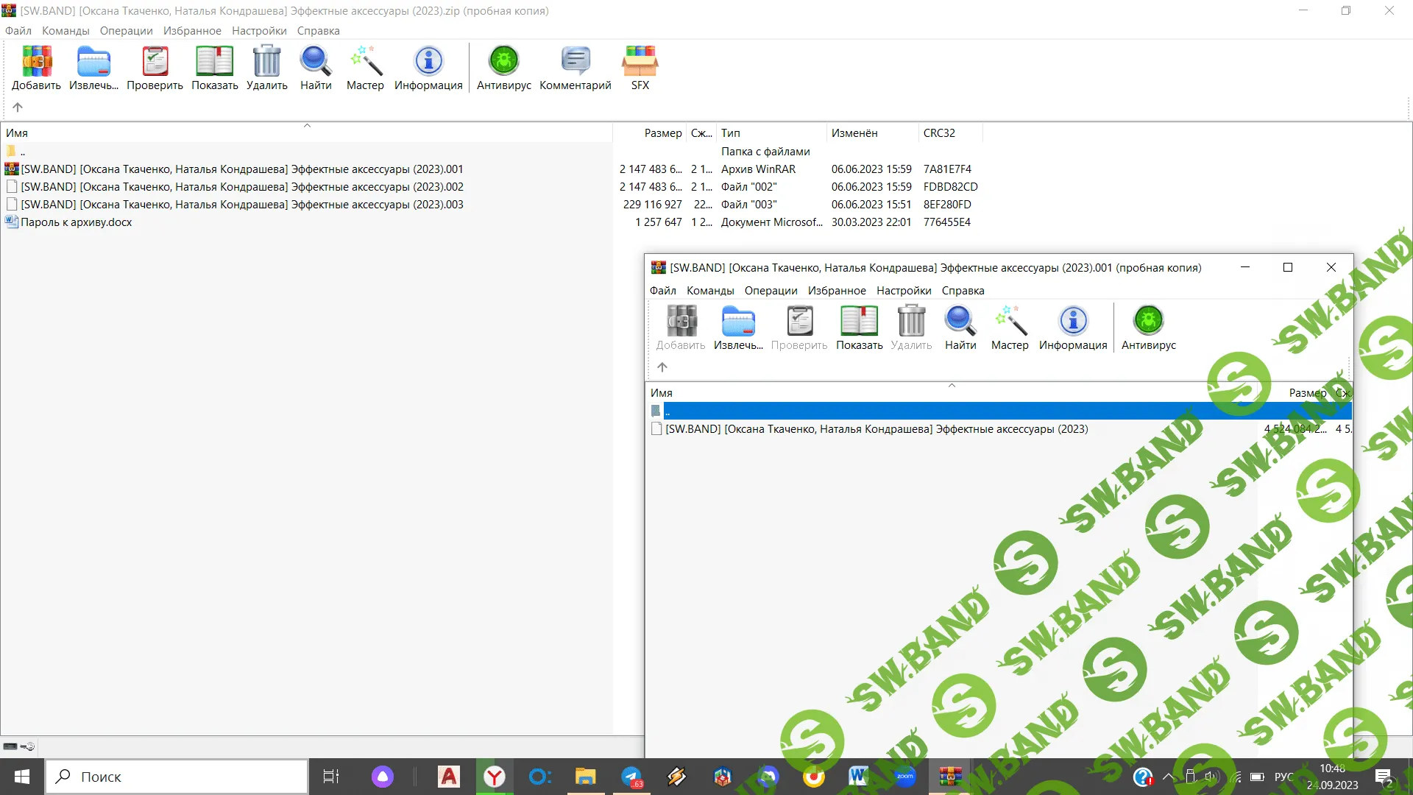The height and width of the screenshot is (795, 1413).
Task: Sort by Имя column in main list
Action: click(17, 133)
